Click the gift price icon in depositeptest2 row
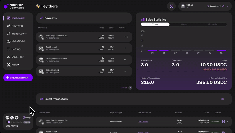 pyautogui.click(x=103, y=70)
